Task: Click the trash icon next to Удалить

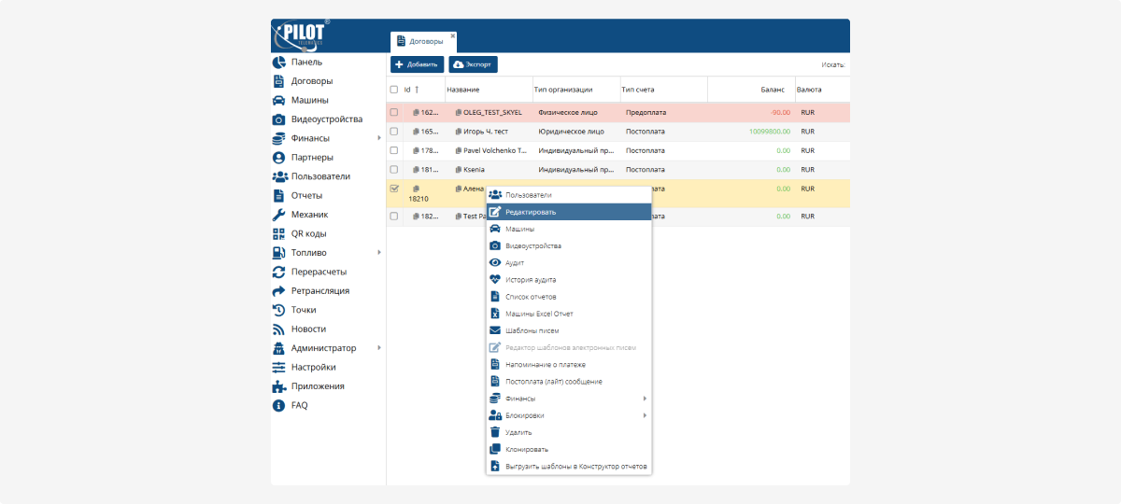Action: pyautogui.click(x=495, y=432)
